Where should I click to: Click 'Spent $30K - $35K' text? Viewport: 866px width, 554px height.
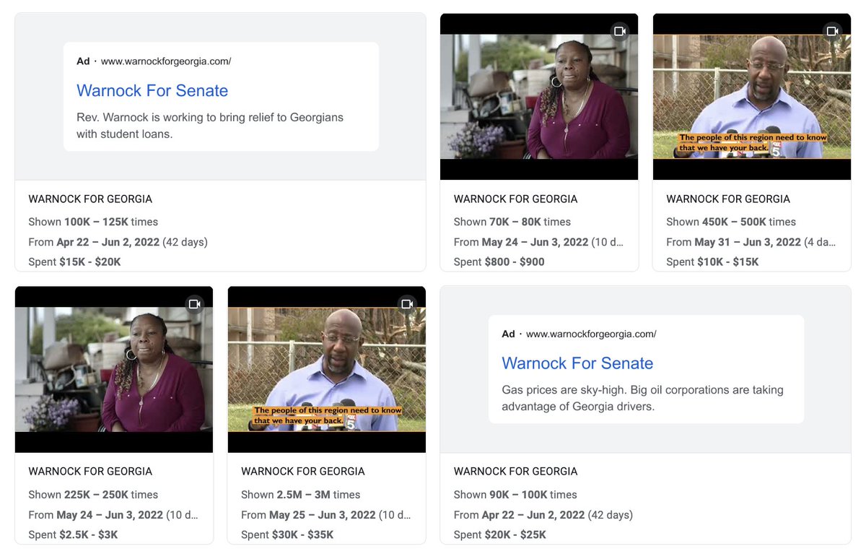(287, 534)
